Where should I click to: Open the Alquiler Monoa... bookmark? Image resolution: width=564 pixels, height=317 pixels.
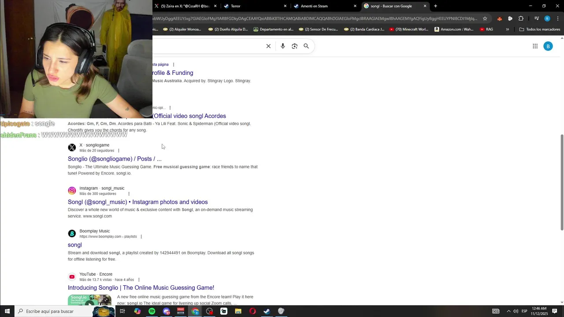(182, 29)
